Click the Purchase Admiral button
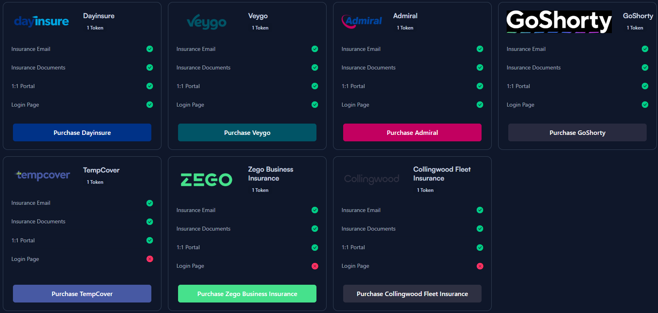Viewport: 658px width, 313px height. pyautogui.click(x=412, y=132)
